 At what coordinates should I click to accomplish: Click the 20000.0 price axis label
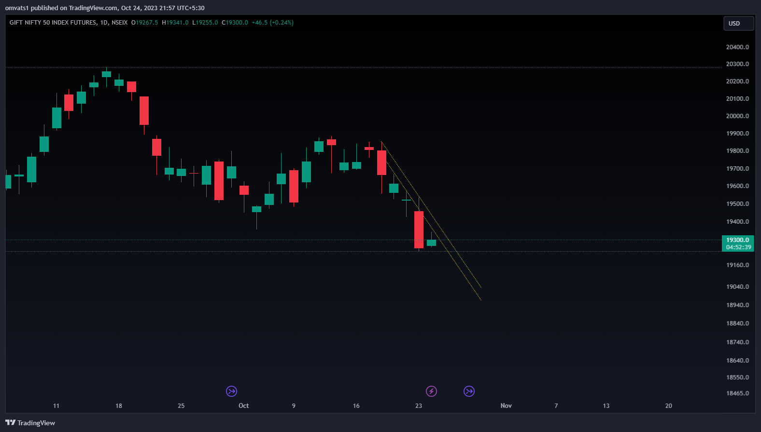pyautogui.click(x=737, y=116)
